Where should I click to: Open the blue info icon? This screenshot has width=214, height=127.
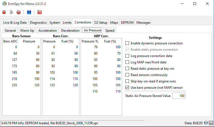click(29, 12)
